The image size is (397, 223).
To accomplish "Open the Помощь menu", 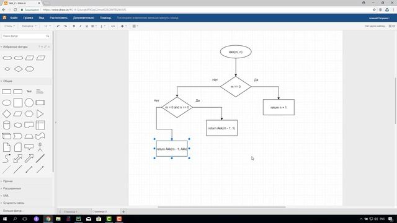I will 105,18.
